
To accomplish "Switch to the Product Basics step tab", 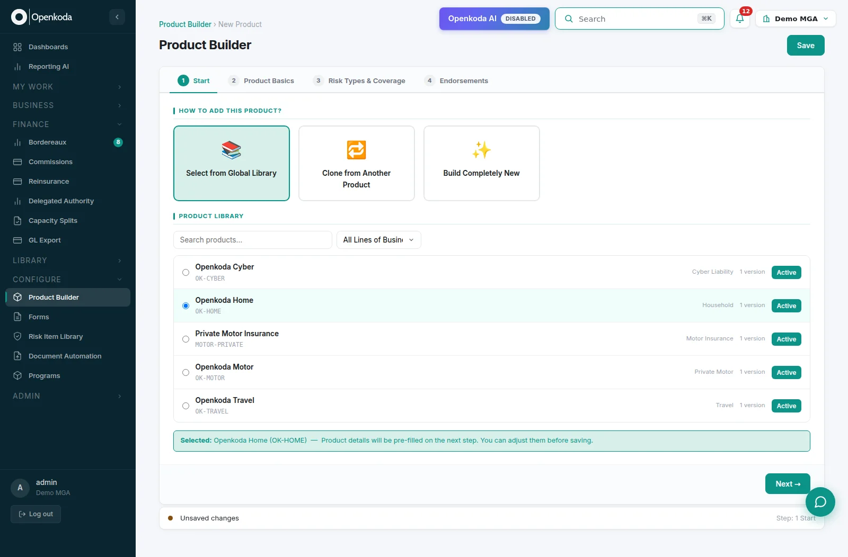I will pos(261,81).
